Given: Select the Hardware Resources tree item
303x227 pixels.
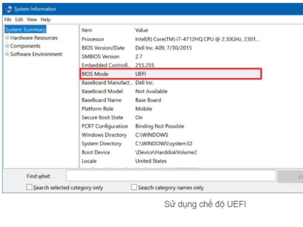Looking at the screenshot, I should (34, 38).
